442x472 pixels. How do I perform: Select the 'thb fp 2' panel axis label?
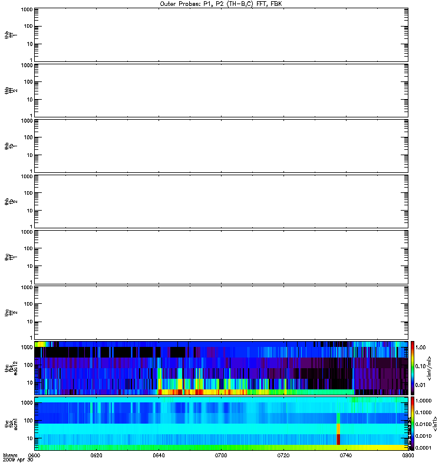pyautogui.click(x=11, y=201)
